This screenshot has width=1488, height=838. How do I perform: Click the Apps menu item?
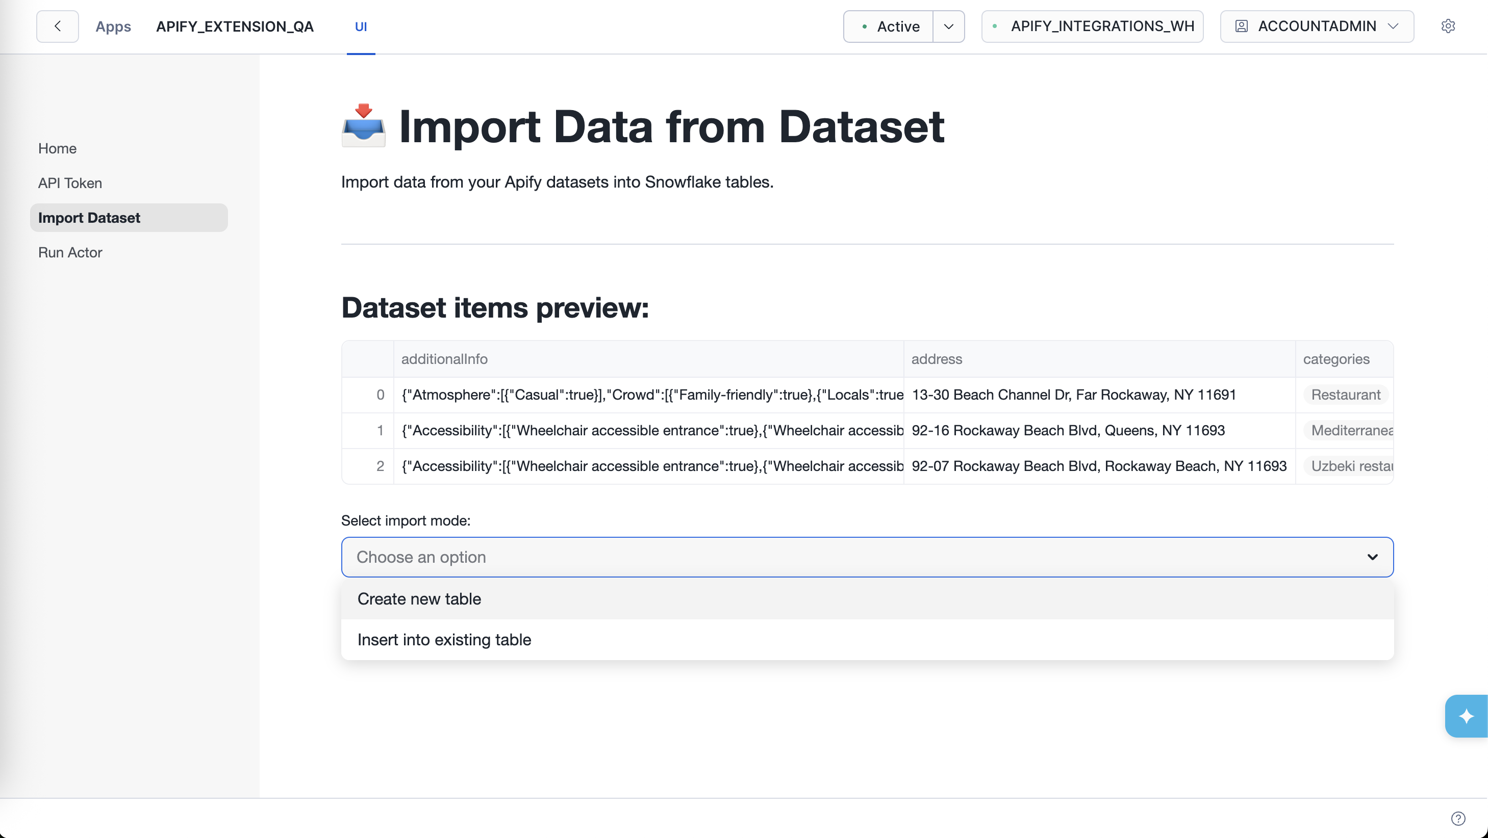click(113, 26)
